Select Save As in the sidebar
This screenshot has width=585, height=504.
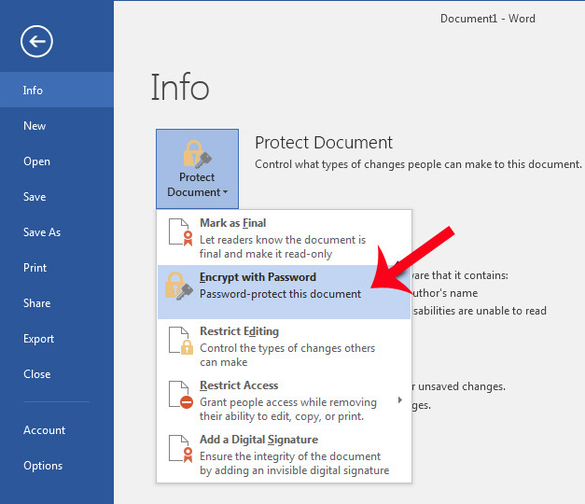click(42, 232)
